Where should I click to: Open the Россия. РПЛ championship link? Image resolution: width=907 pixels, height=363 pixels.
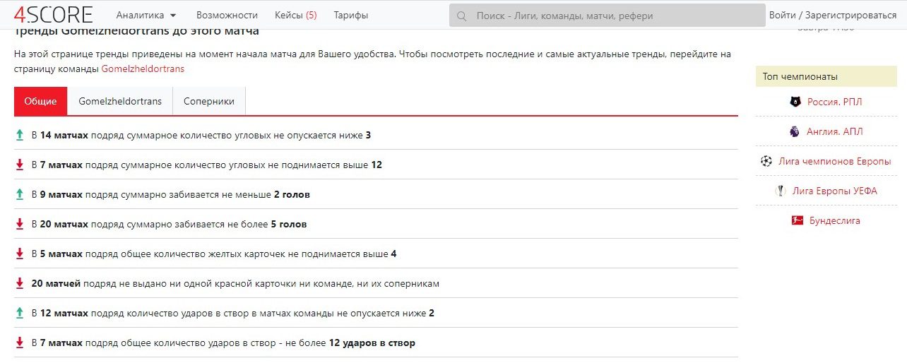pos(835,102)
